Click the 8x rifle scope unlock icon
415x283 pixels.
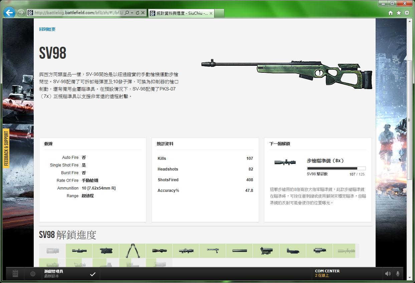tap(285, 163)
